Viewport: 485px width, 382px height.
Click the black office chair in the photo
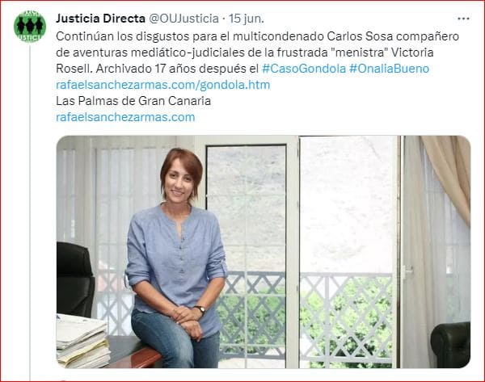75,279
